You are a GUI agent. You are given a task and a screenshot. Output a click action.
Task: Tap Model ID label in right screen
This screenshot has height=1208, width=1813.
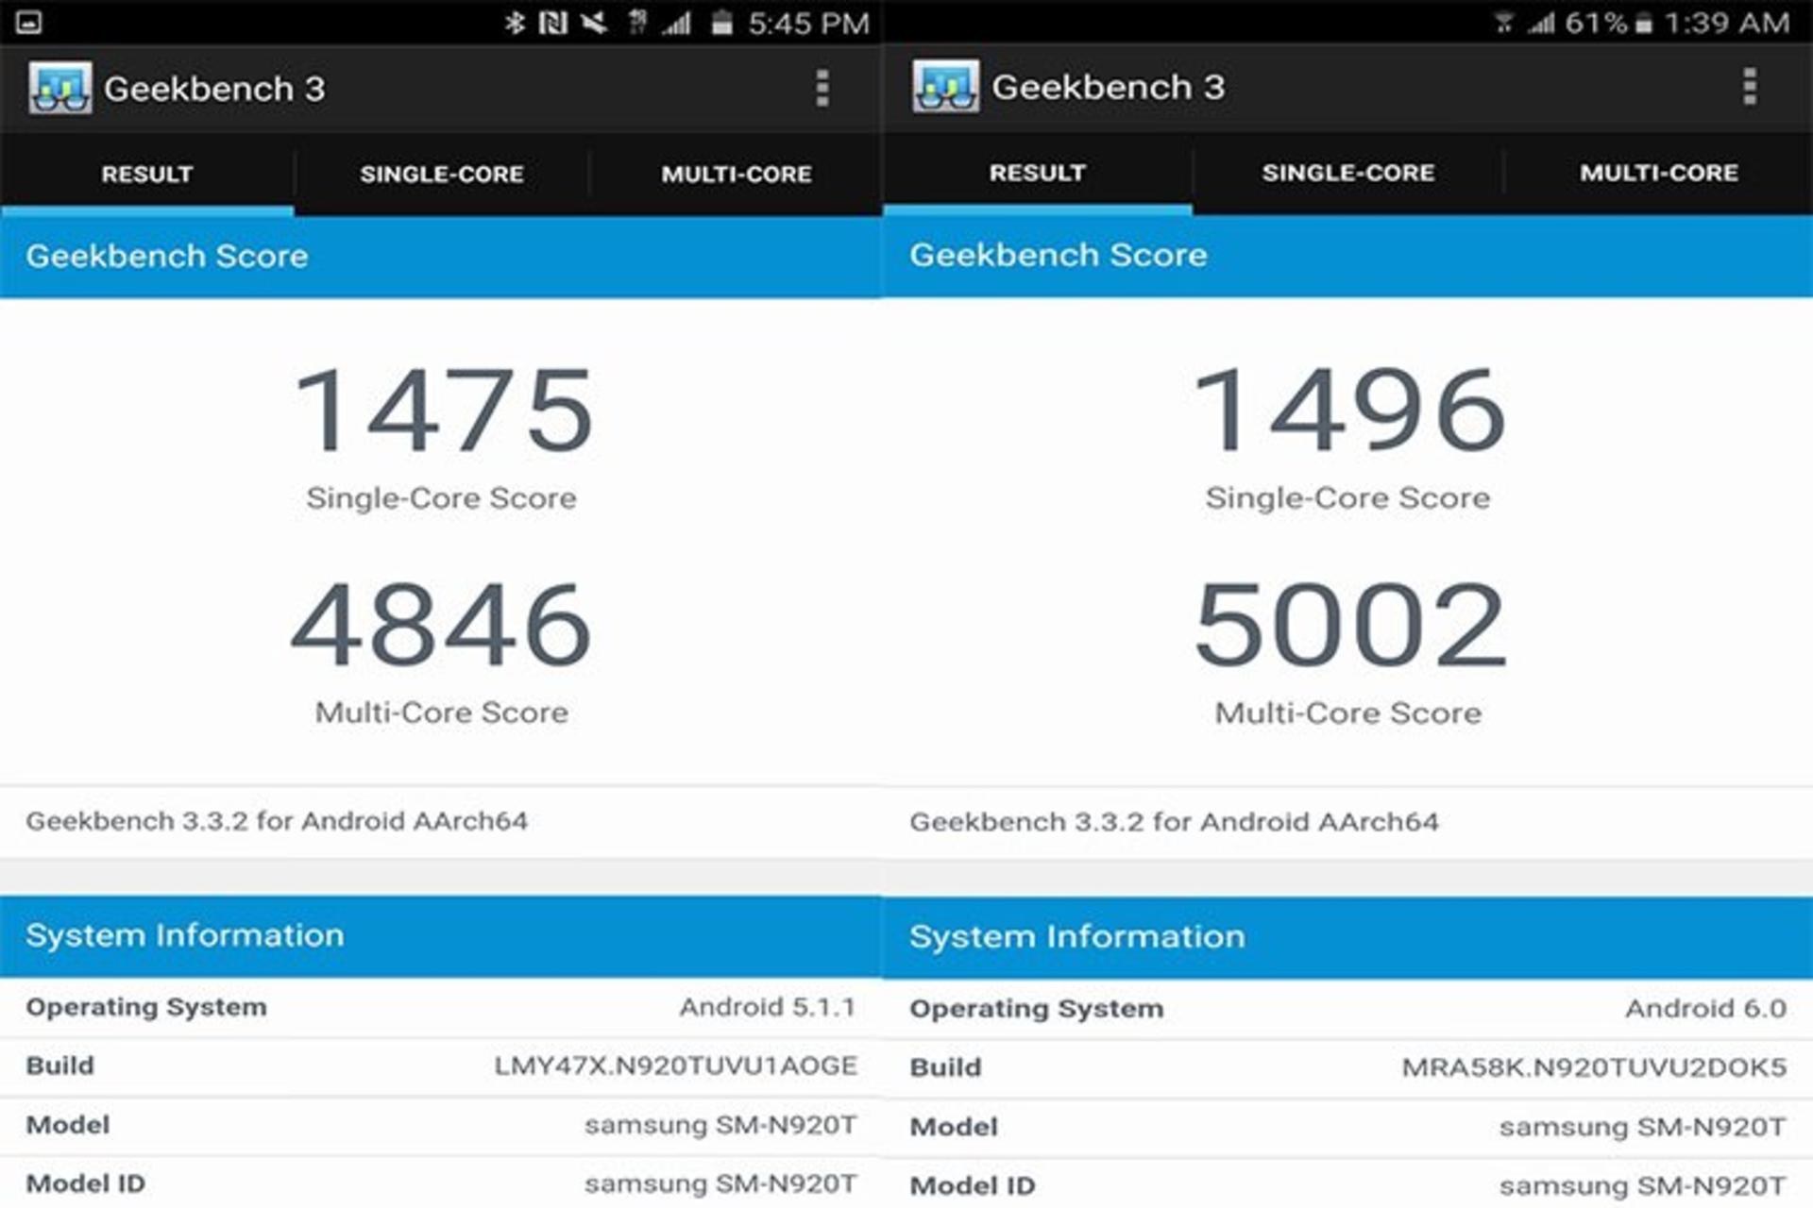tap(973, 1185)
